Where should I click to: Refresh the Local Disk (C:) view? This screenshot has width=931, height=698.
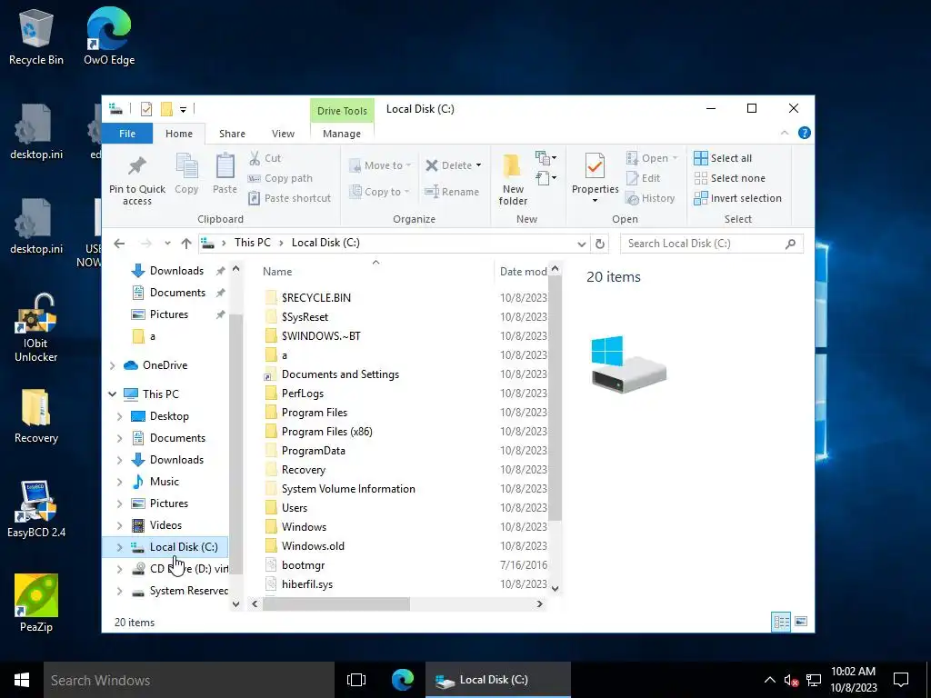pos(600,244)
